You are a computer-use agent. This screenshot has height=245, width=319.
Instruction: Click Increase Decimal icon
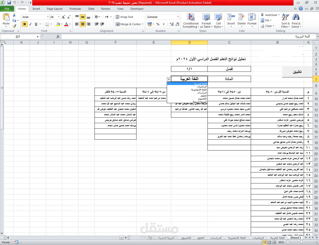(172, 24)
